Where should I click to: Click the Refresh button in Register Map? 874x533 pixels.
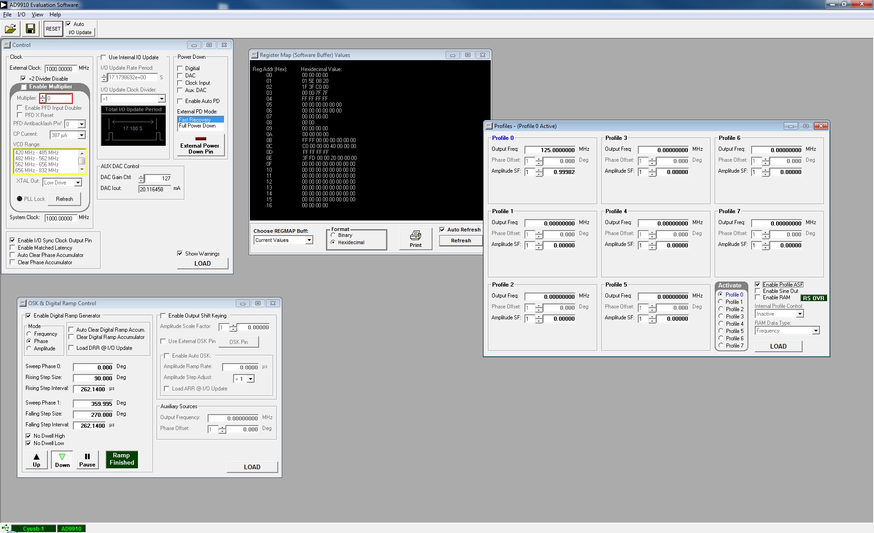(461, 241)
